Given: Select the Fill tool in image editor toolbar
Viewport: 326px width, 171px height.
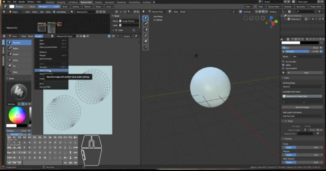Looking at the screenshot, I should pyautogui.click(x=19, y=66).
